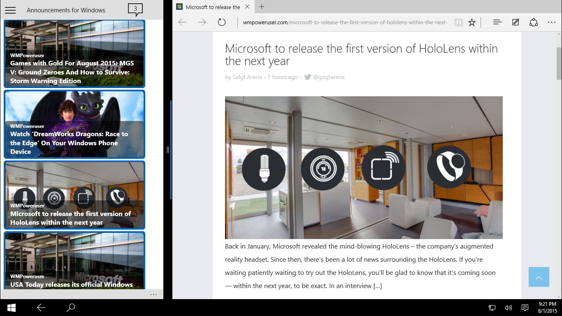This screenshot has width=562, height=316.
Task: Click the address bar URL
Action: 345,22
